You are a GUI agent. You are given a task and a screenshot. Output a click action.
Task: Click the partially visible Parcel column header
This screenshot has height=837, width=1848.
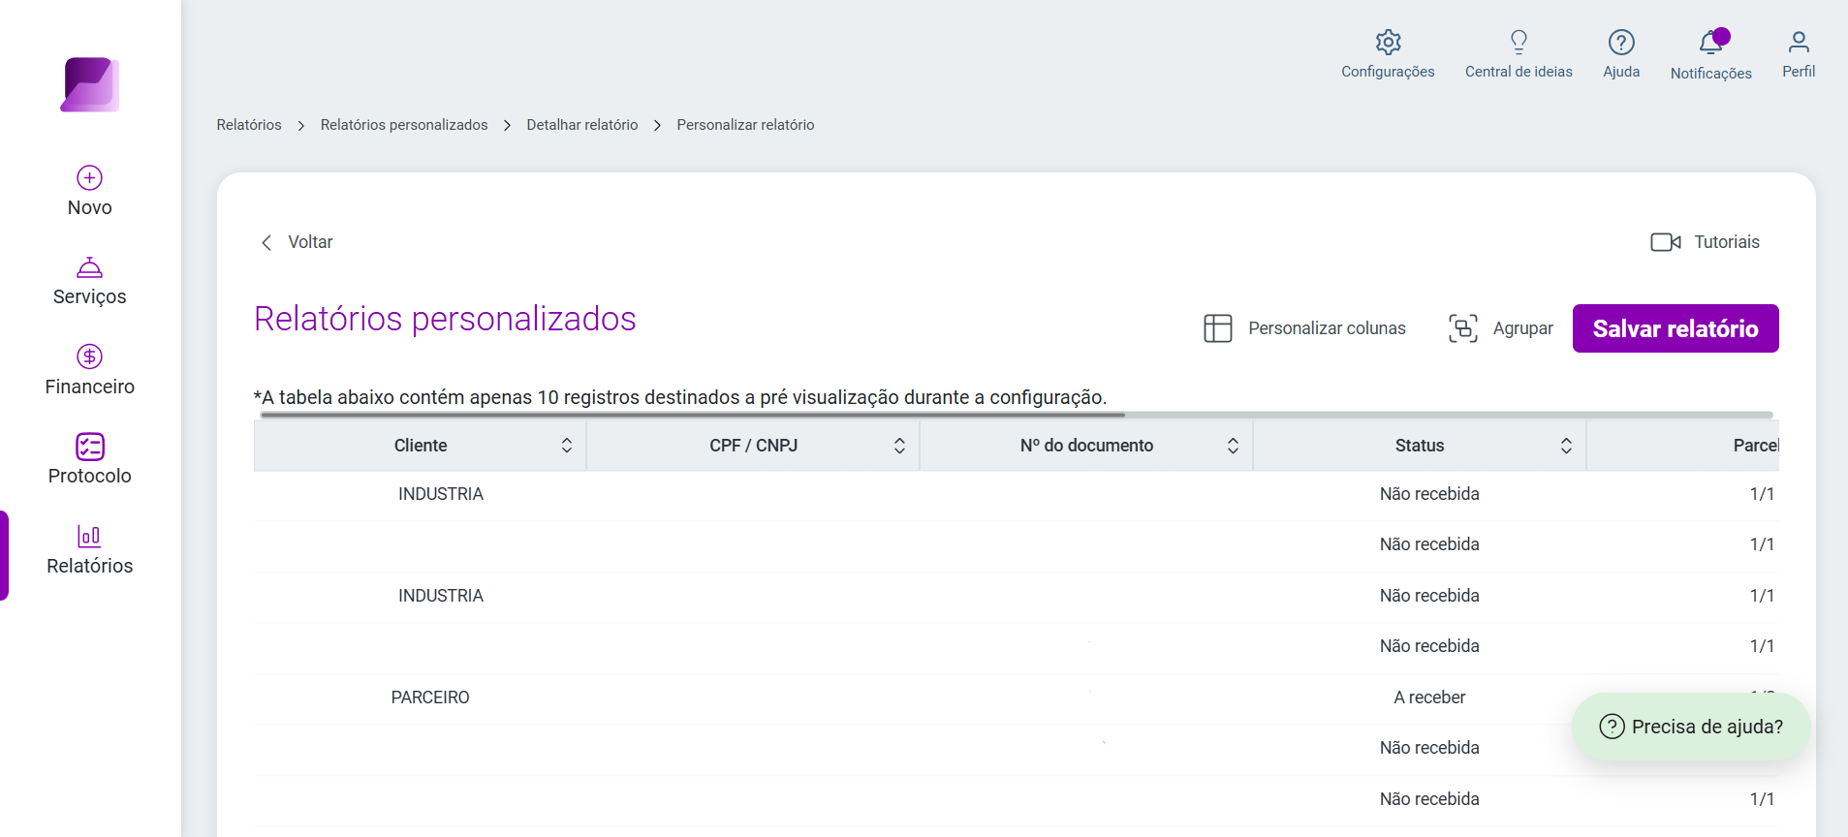pos(1683,446)
